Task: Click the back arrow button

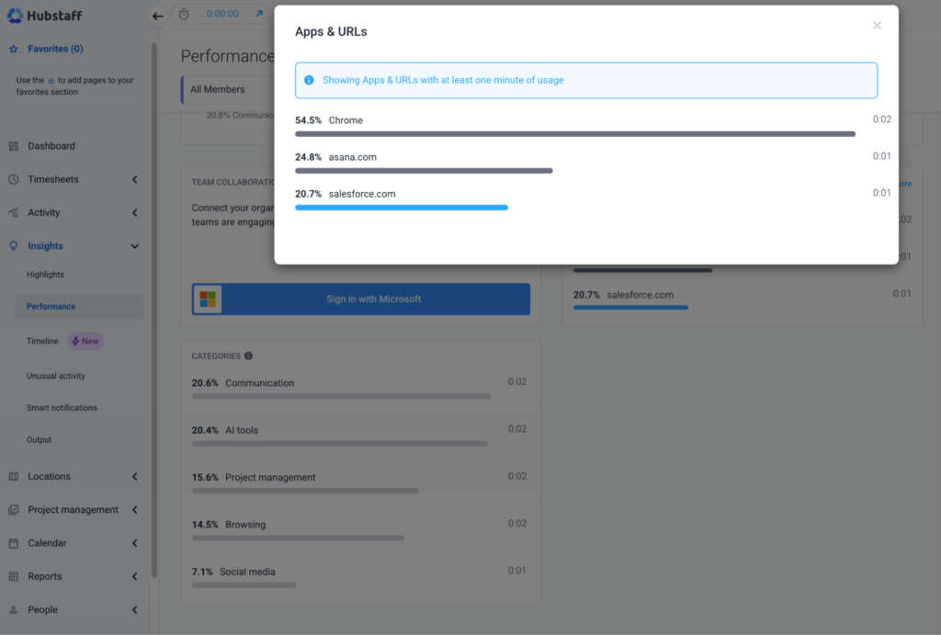Action: pyautogui.click(x=157, y=16)
